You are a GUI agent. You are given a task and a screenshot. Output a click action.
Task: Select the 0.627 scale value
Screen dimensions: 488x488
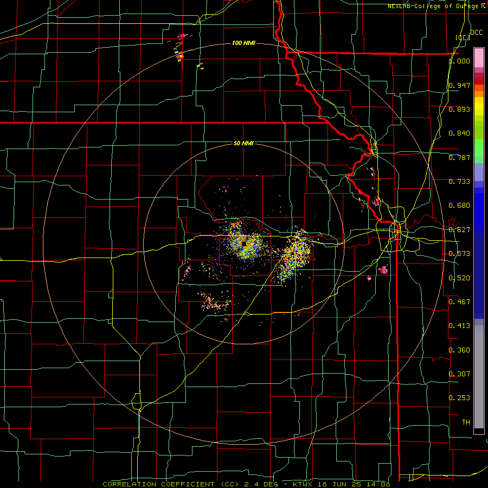(459, 230)
